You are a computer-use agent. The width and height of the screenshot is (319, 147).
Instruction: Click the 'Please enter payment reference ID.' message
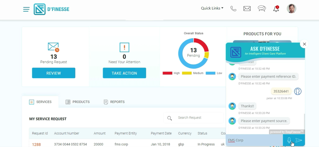268,76
